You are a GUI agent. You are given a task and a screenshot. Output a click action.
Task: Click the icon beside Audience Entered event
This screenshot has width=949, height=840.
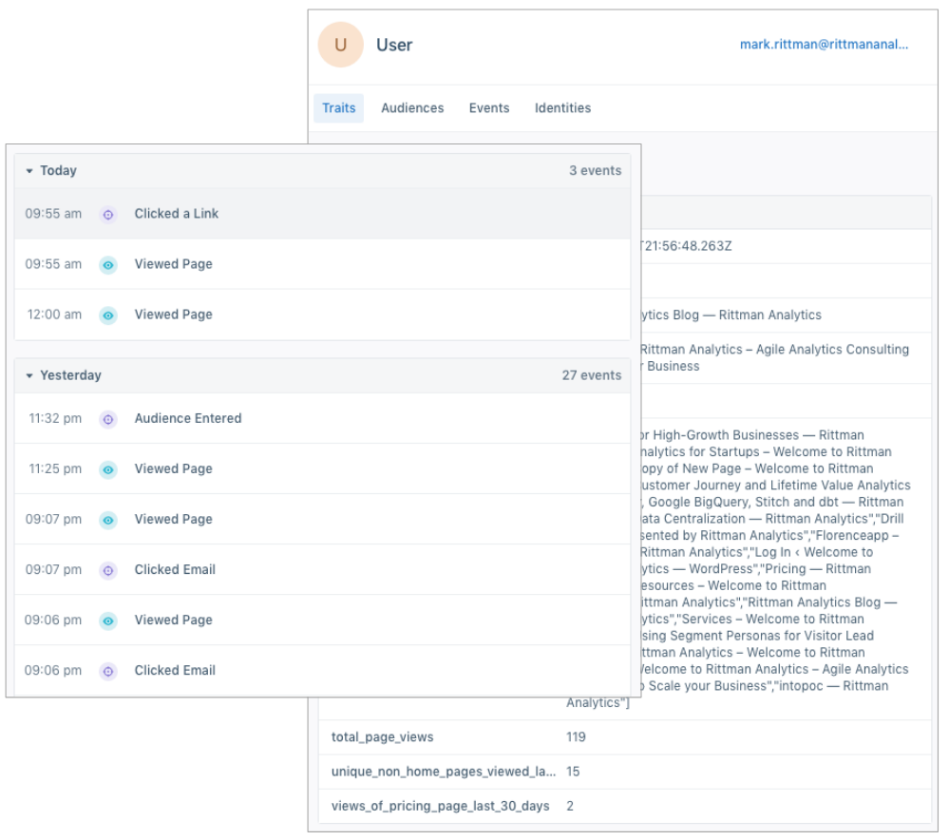[x=108, y=419]
